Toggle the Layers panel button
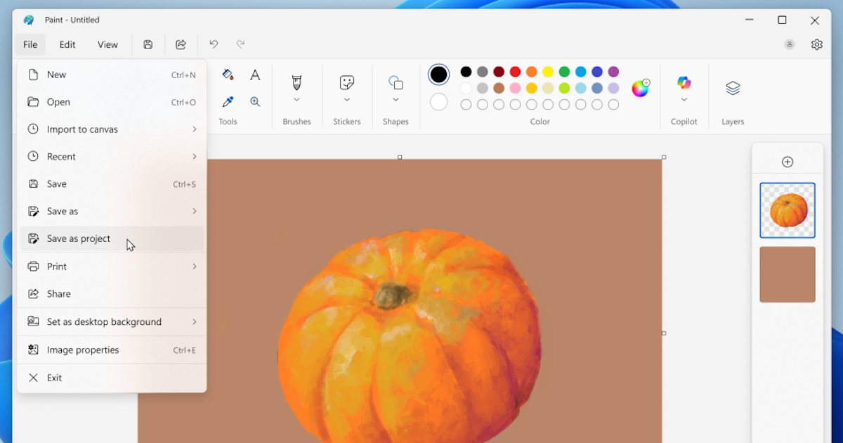Screen dimensions: 843x443 733,88
